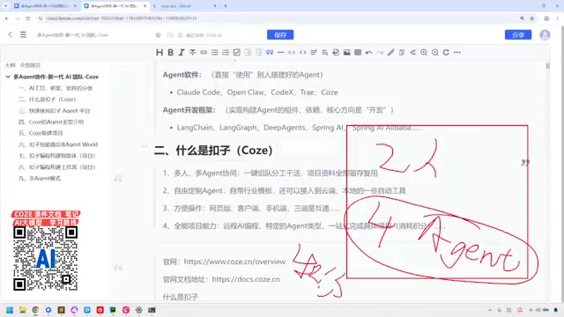This screenshot has width=564, height=317.
Task: Toggle blockquote (blue quote marks) in toolbar
Action: (x=270, y=53)
